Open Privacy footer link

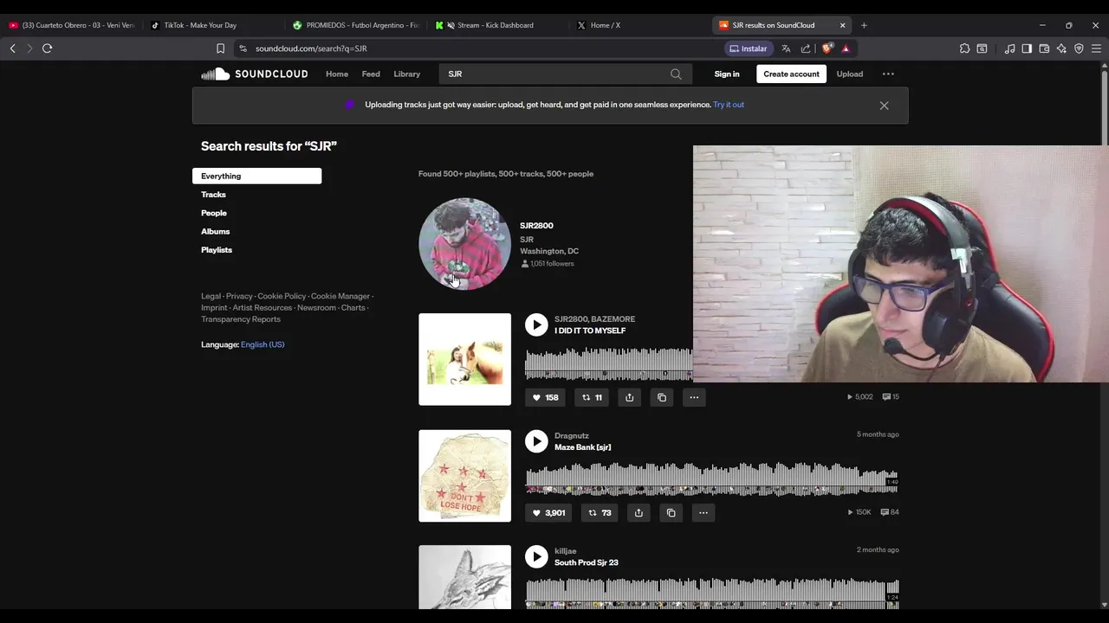click(239, 296)
